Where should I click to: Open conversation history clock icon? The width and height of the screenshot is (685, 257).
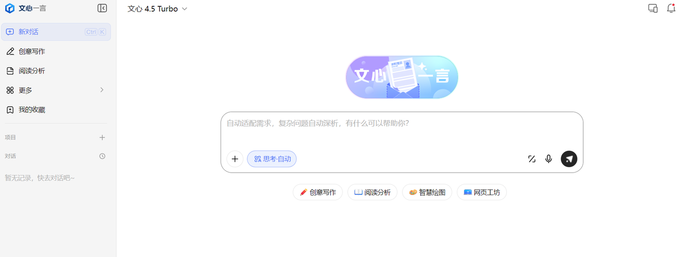tap(102, 156)
